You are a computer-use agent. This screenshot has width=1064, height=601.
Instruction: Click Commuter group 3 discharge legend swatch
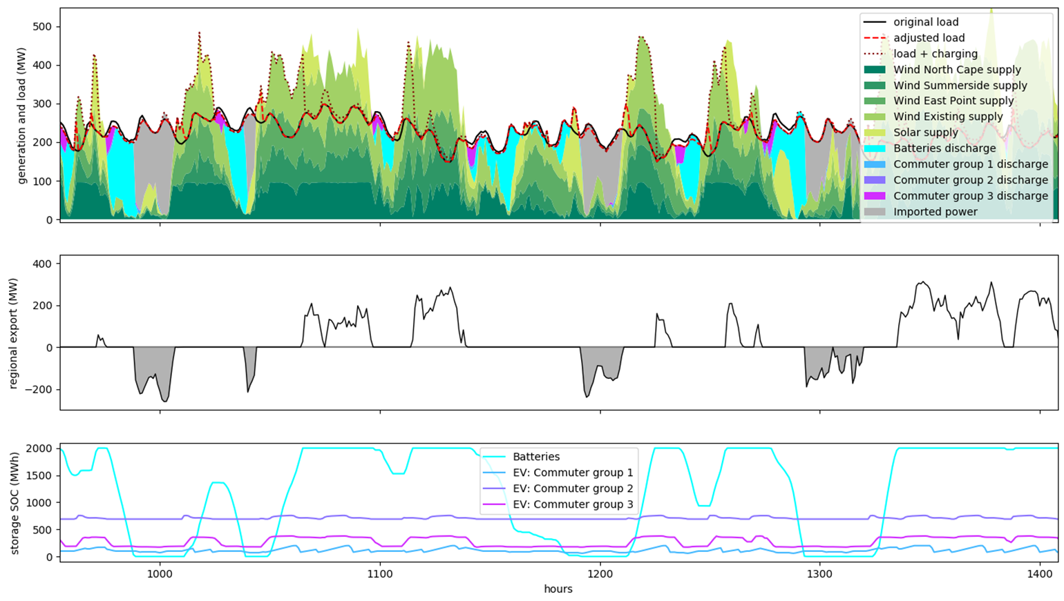pyautogui.click(x=875, y=196)
